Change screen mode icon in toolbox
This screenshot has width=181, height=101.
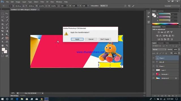tap(7, 56)
